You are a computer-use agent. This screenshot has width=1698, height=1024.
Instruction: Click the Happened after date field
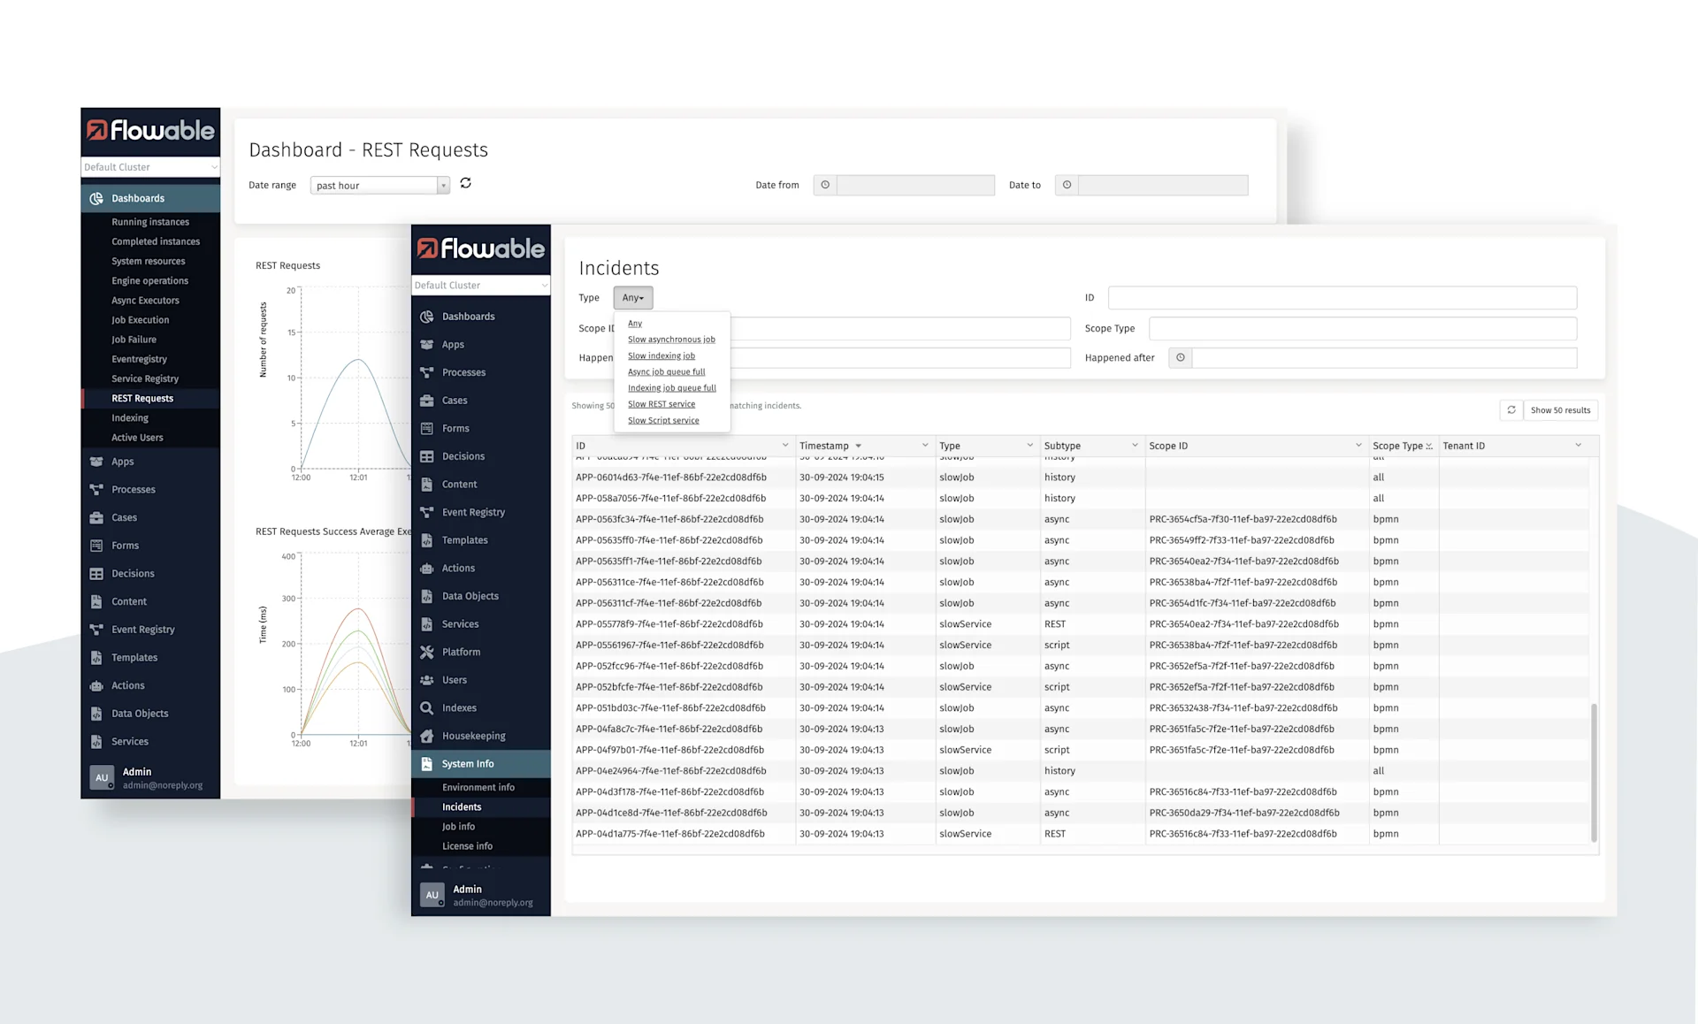[1384, 358]
